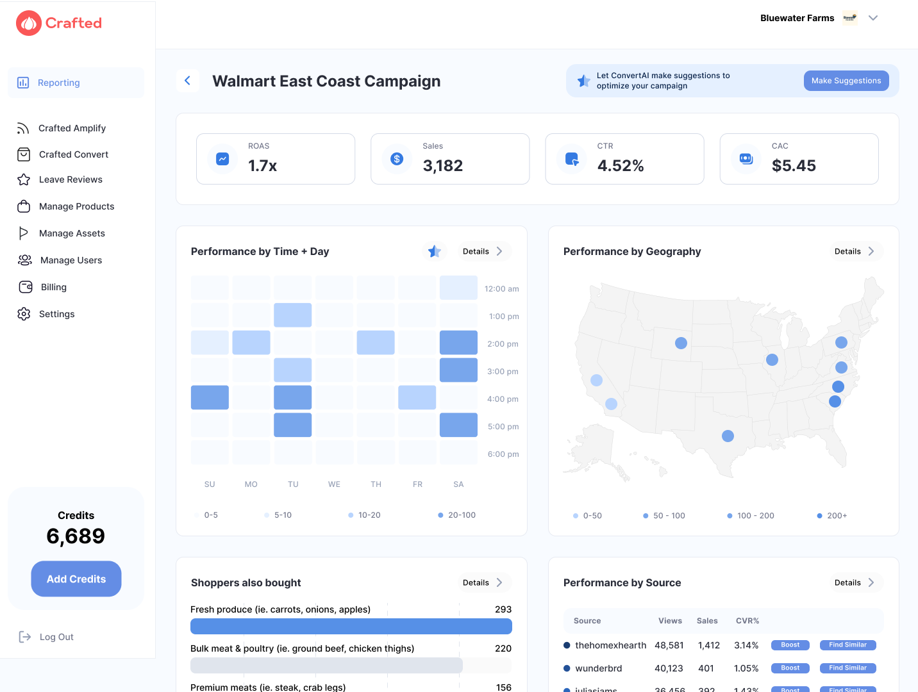Open Manage Assets
This screenshot has width=918, height=692.
click(x=72, y=233)
